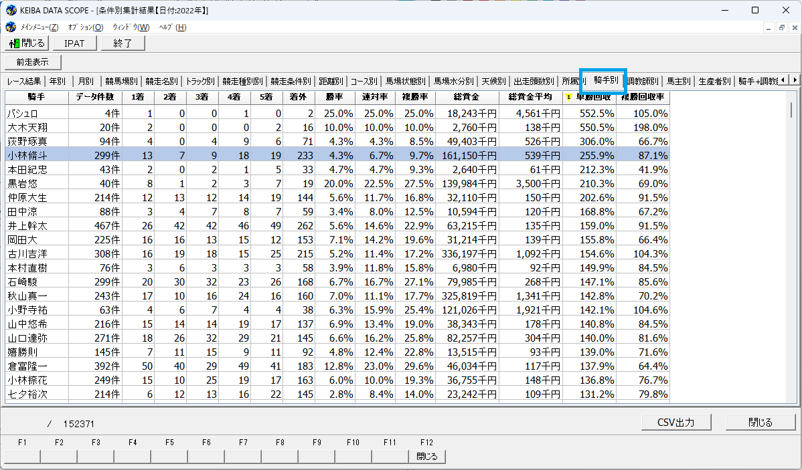
Task: Select the 秋山真一 jockey row
Action: coord(337,296)
